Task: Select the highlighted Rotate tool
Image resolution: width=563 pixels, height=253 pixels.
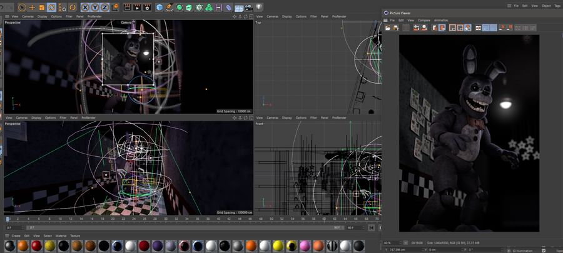Action: [x=52, y=7]
